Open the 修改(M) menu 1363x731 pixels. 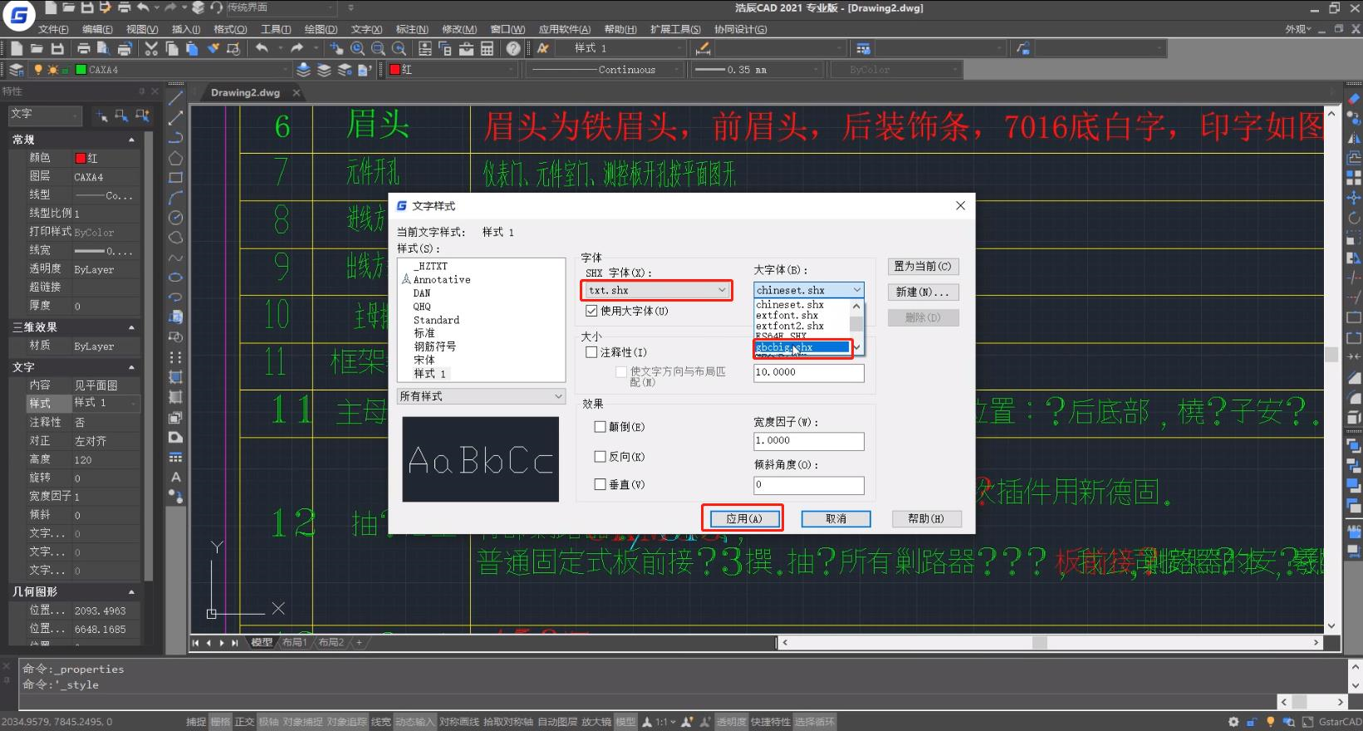[459, 29]
